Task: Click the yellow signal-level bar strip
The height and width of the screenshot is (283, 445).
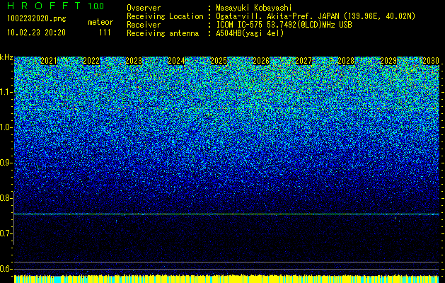Action: point(226,279)
